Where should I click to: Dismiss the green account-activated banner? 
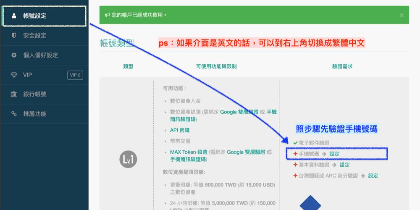pos(401,15)
